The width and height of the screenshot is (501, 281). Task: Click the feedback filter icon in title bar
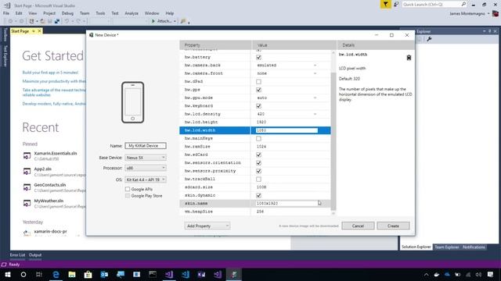[x=386, y=4]
